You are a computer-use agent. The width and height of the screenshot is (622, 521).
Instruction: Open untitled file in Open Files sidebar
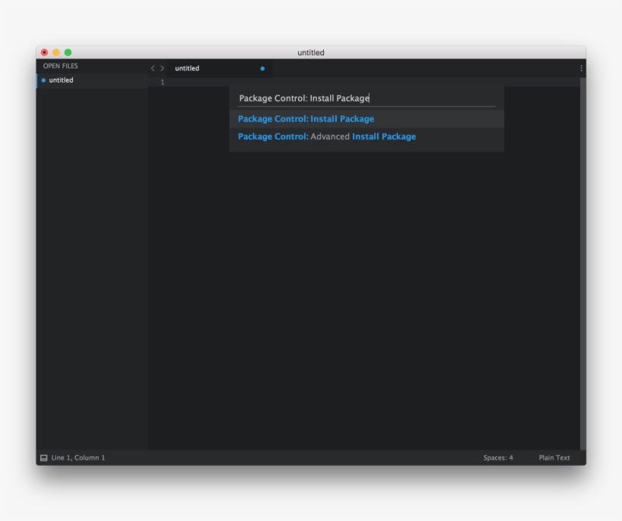click(x=92, y=80)
